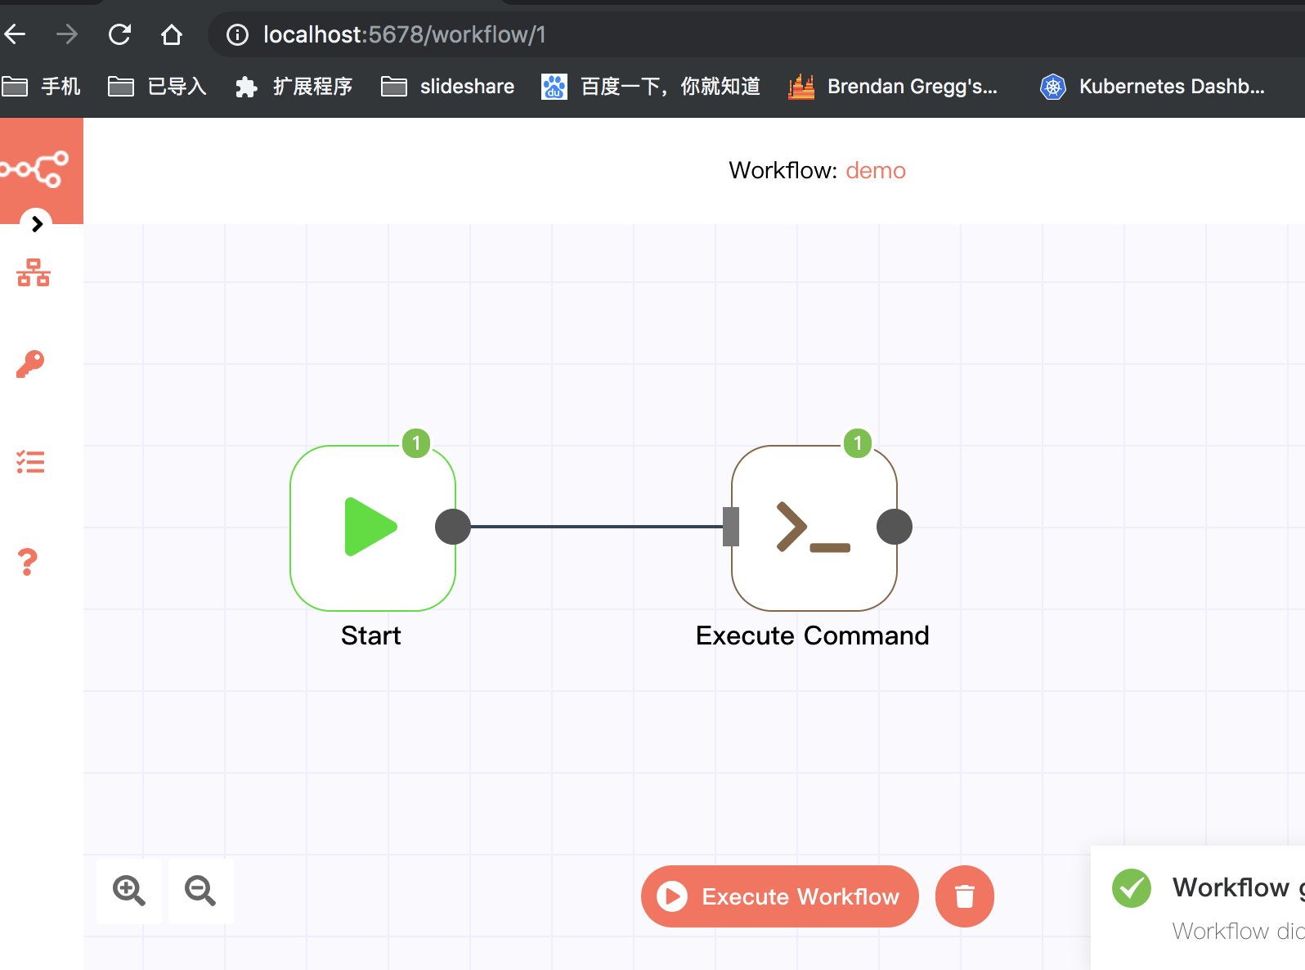Open the 百度一下 bookmark
Viewport: 1305px width, 970px height.
pyautogui.click(x=651, y=86)
